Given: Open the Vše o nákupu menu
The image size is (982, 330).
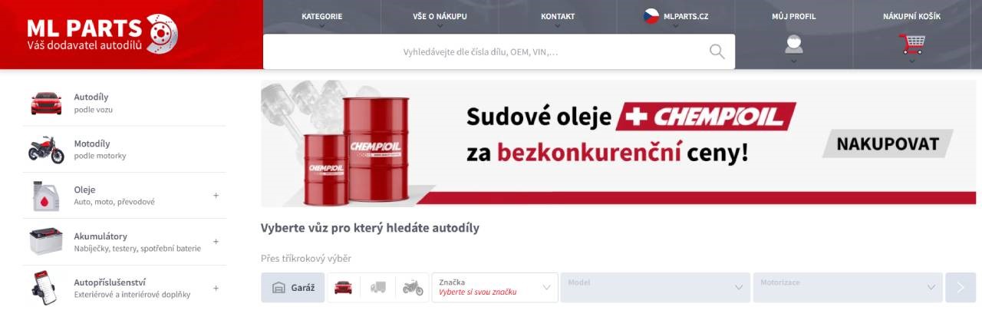Looking at the screenshot, I should click(440, 17).
